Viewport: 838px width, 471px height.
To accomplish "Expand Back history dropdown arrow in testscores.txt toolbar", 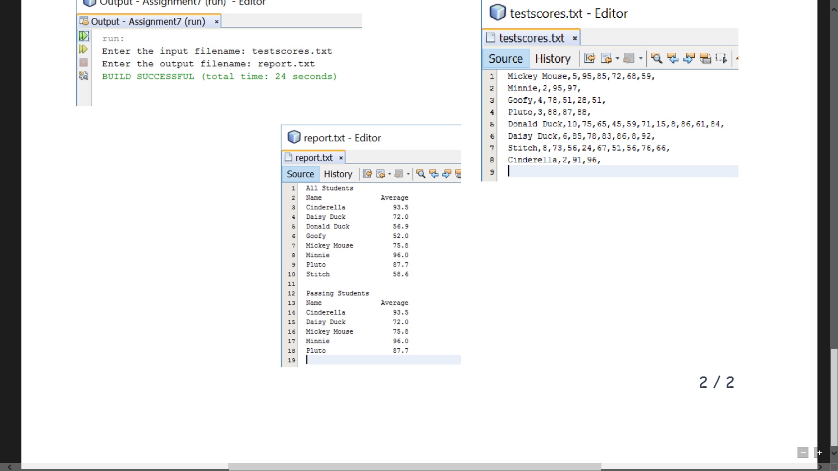I will click(x=617, y=58).
